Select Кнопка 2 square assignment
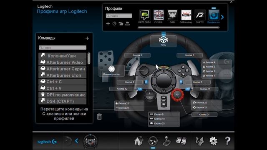 click(217, 67)
